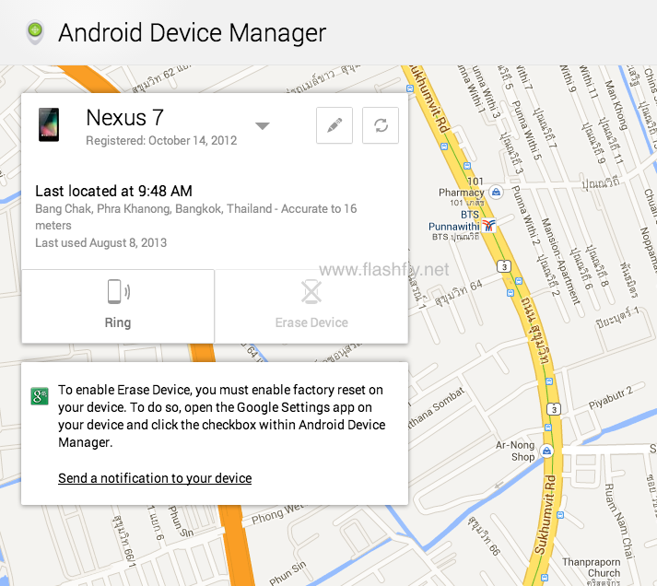Select the 101 Pharmacy map marker
The width and height of the screenshot is (657, 586).
pos(496,192)
